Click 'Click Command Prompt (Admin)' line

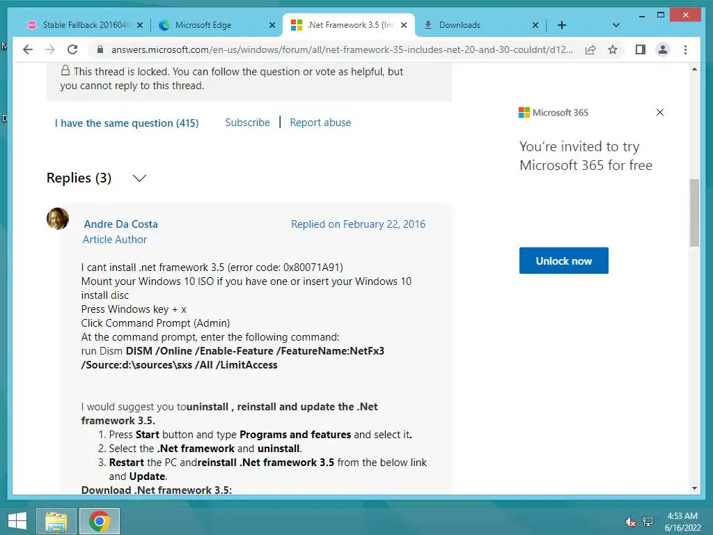click(x=155, y=323)
